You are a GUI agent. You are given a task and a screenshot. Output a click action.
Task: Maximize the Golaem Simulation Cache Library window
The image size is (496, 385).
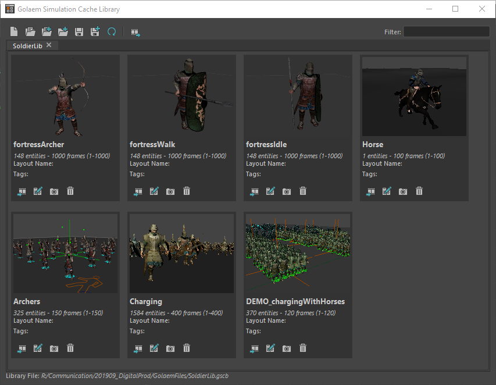click(x=455, y=9)
